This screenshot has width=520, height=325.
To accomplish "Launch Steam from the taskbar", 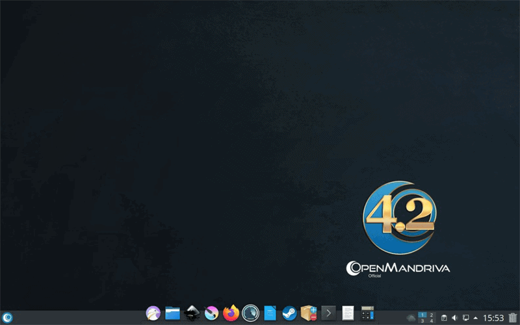I will [x=289, y=314].
